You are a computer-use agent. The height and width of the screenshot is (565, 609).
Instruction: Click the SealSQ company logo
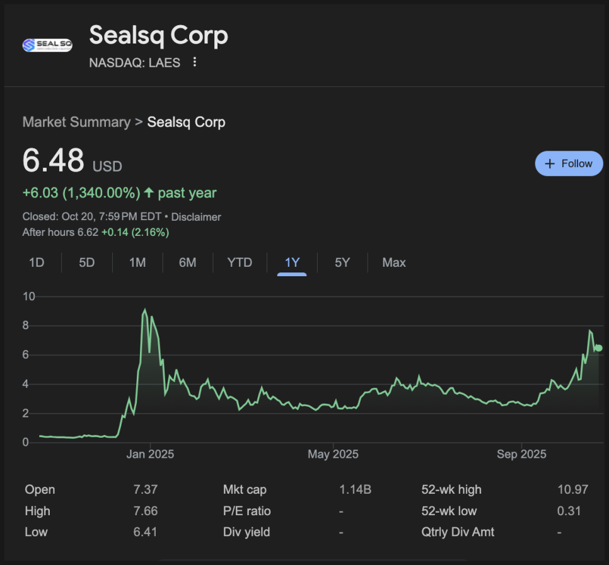[47, 45]
